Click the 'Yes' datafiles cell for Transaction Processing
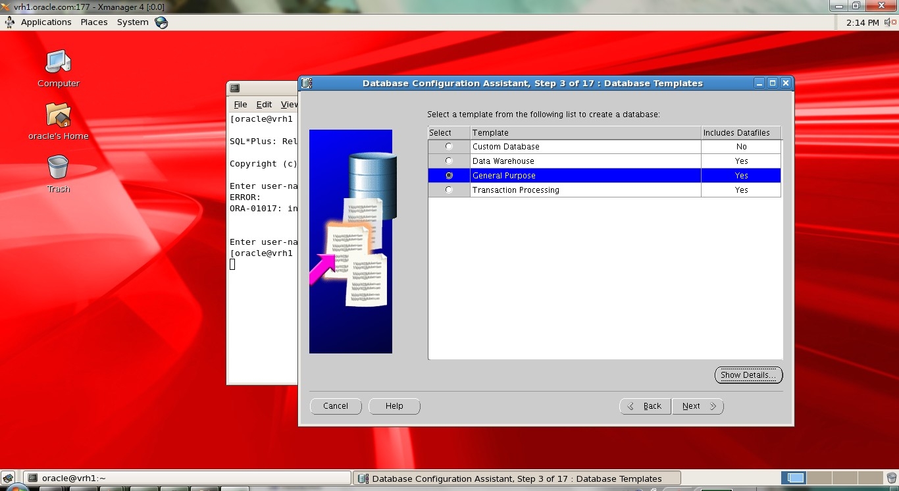This screenshot has width=899, height=491. click(742, 190)
